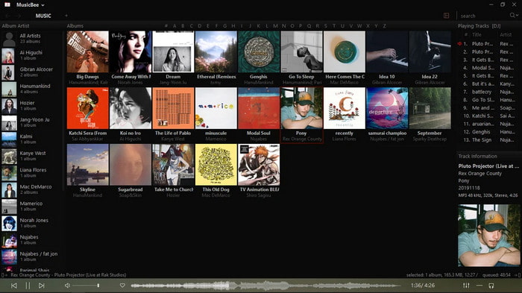This screenshot has height=293, width=522.
Task: Open the Genghis album cover
Action: tap(259, 51)
